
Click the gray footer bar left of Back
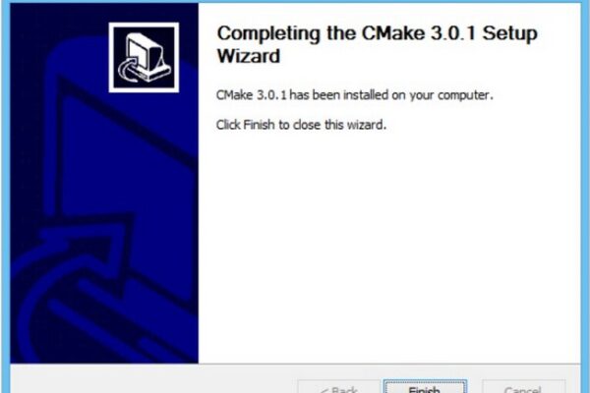point(150,380)
